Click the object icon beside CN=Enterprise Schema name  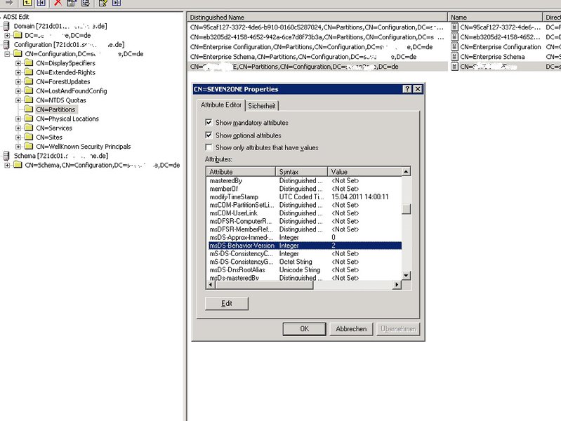point(454,57)
